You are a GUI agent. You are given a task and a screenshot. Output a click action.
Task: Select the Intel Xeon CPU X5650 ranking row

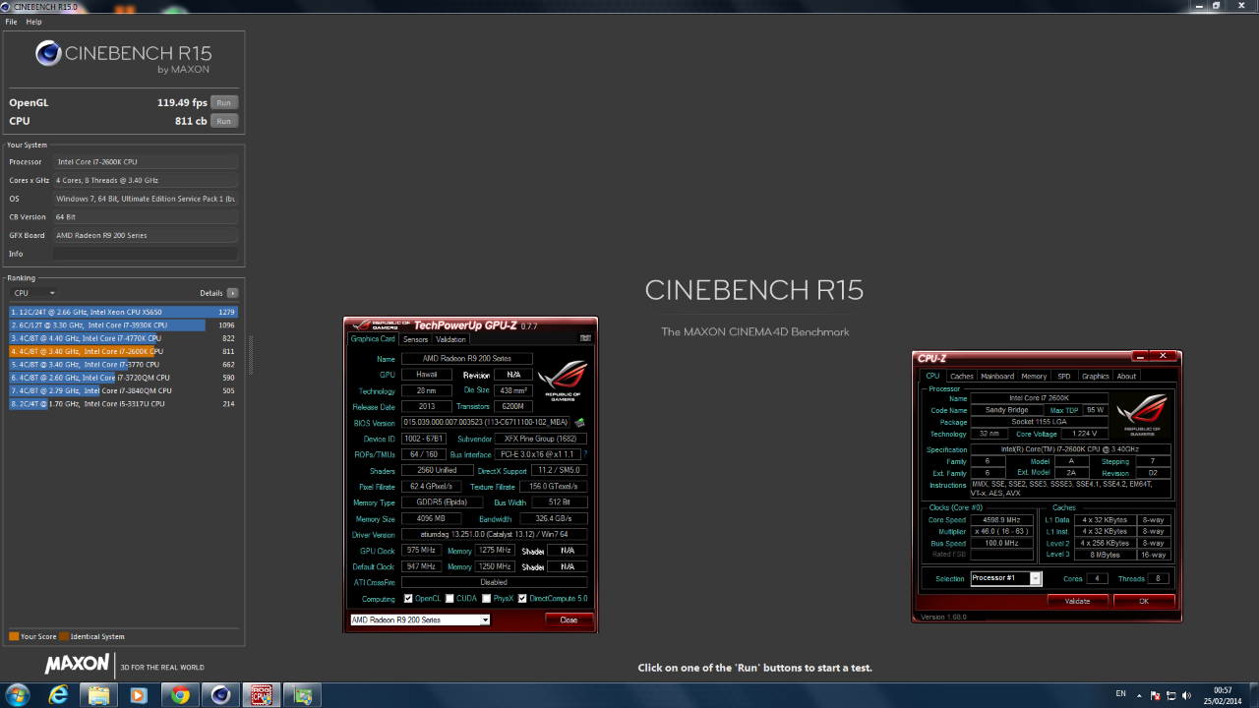point(124,312)
